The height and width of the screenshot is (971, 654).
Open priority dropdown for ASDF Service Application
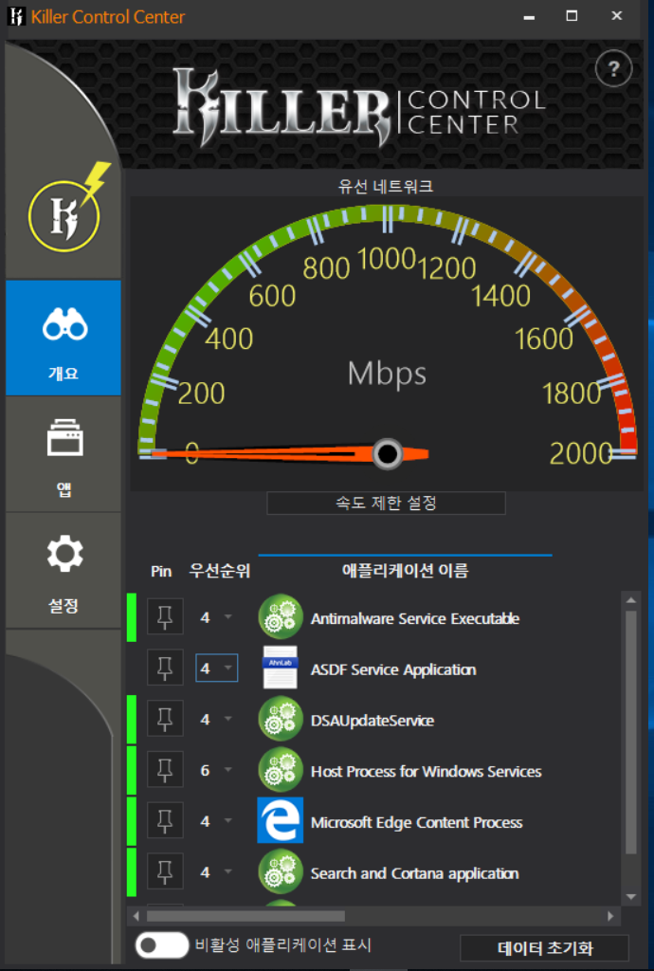pos(216,669)
